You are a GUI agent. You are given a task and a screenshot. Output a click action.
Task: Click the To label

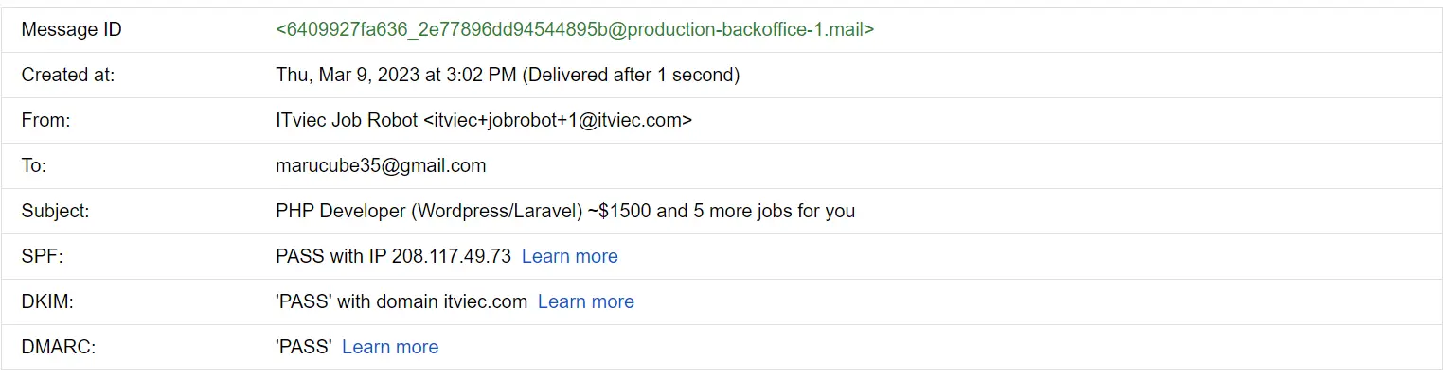(33, 165)
